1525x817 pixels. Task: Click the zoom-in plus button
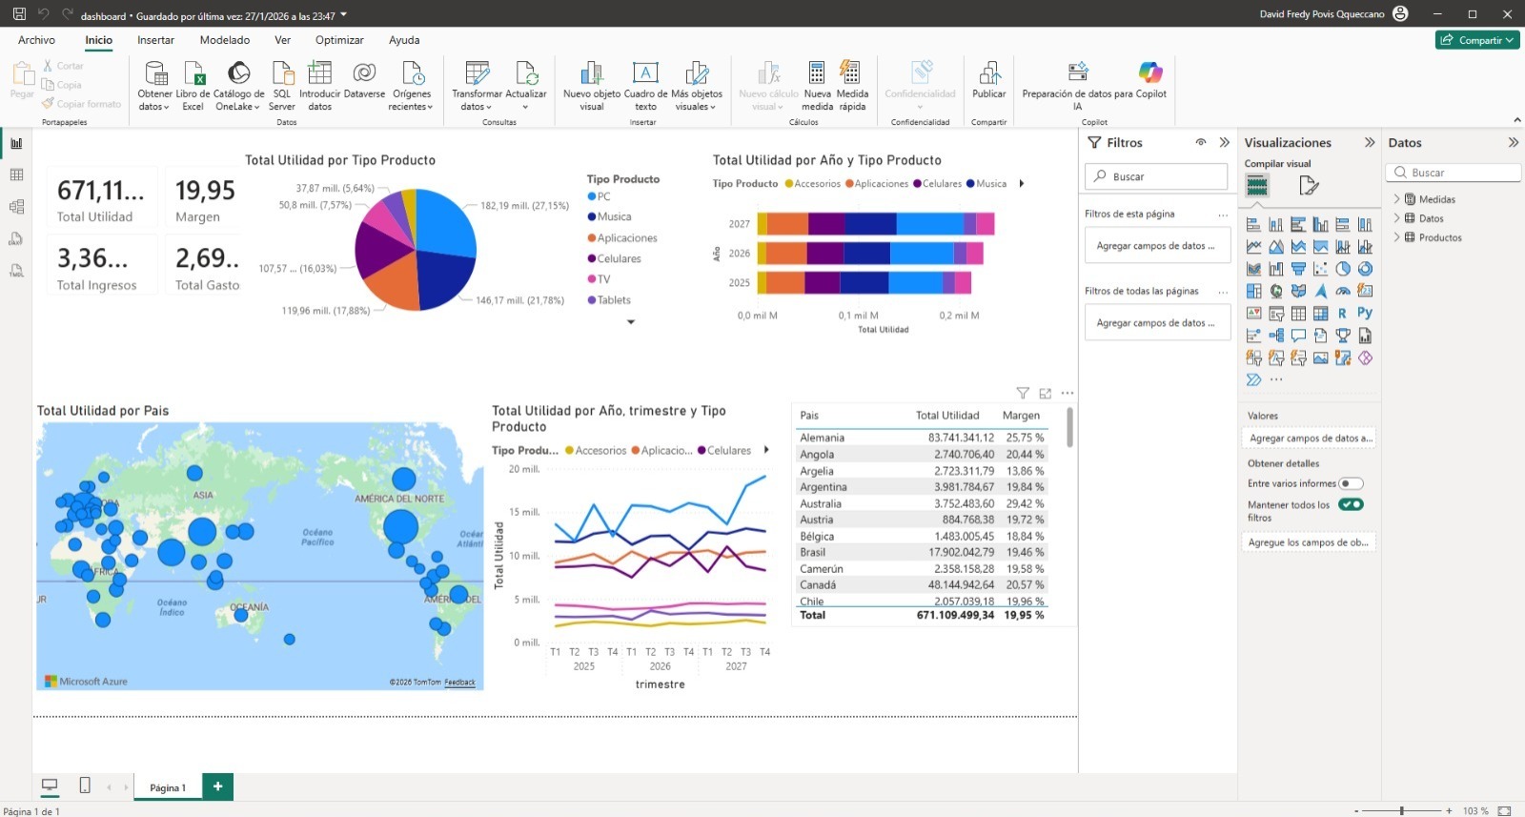tap(1449, 810)
